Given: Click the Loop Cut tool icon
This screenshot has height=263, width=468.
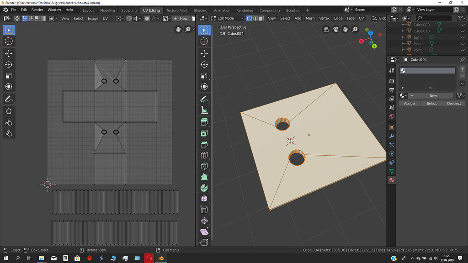Looking at the screenshot, I should [x=204, y=155].
